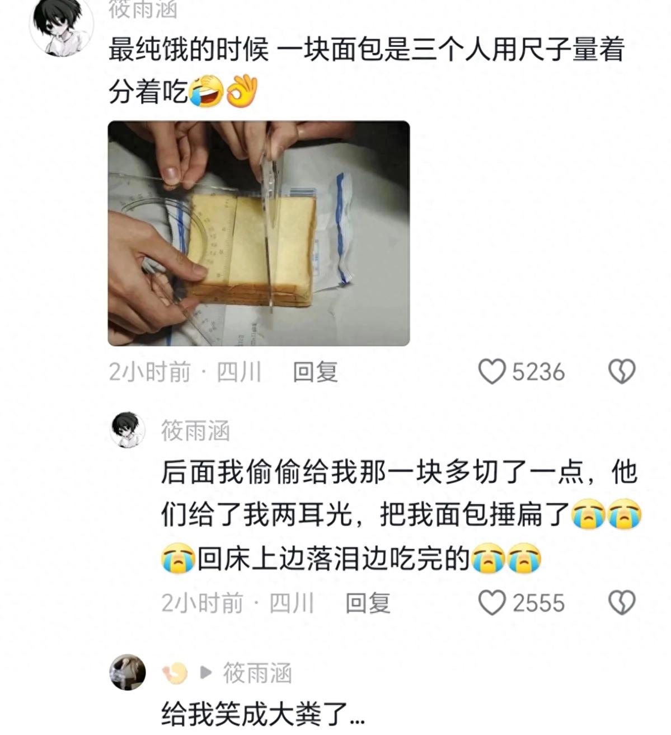Open 筱雨涵 profile from the second comment name
Viewport: 671px width, 735px height.
coord(196,431)
